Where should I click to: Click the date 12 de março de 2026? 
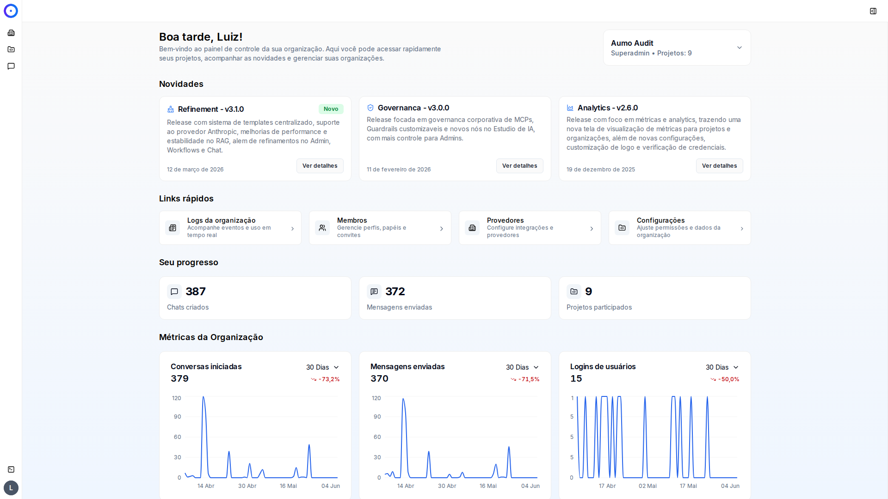195,170
